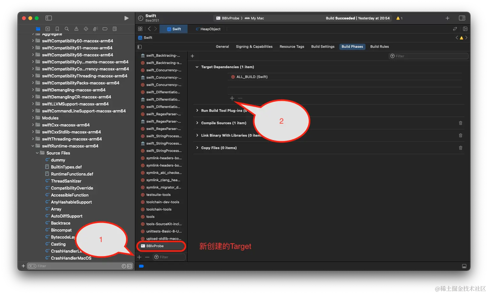Remove the selected target with minus button
Image resolution: width=488 pixels, height=294 pixels.
tap(147, 257)
